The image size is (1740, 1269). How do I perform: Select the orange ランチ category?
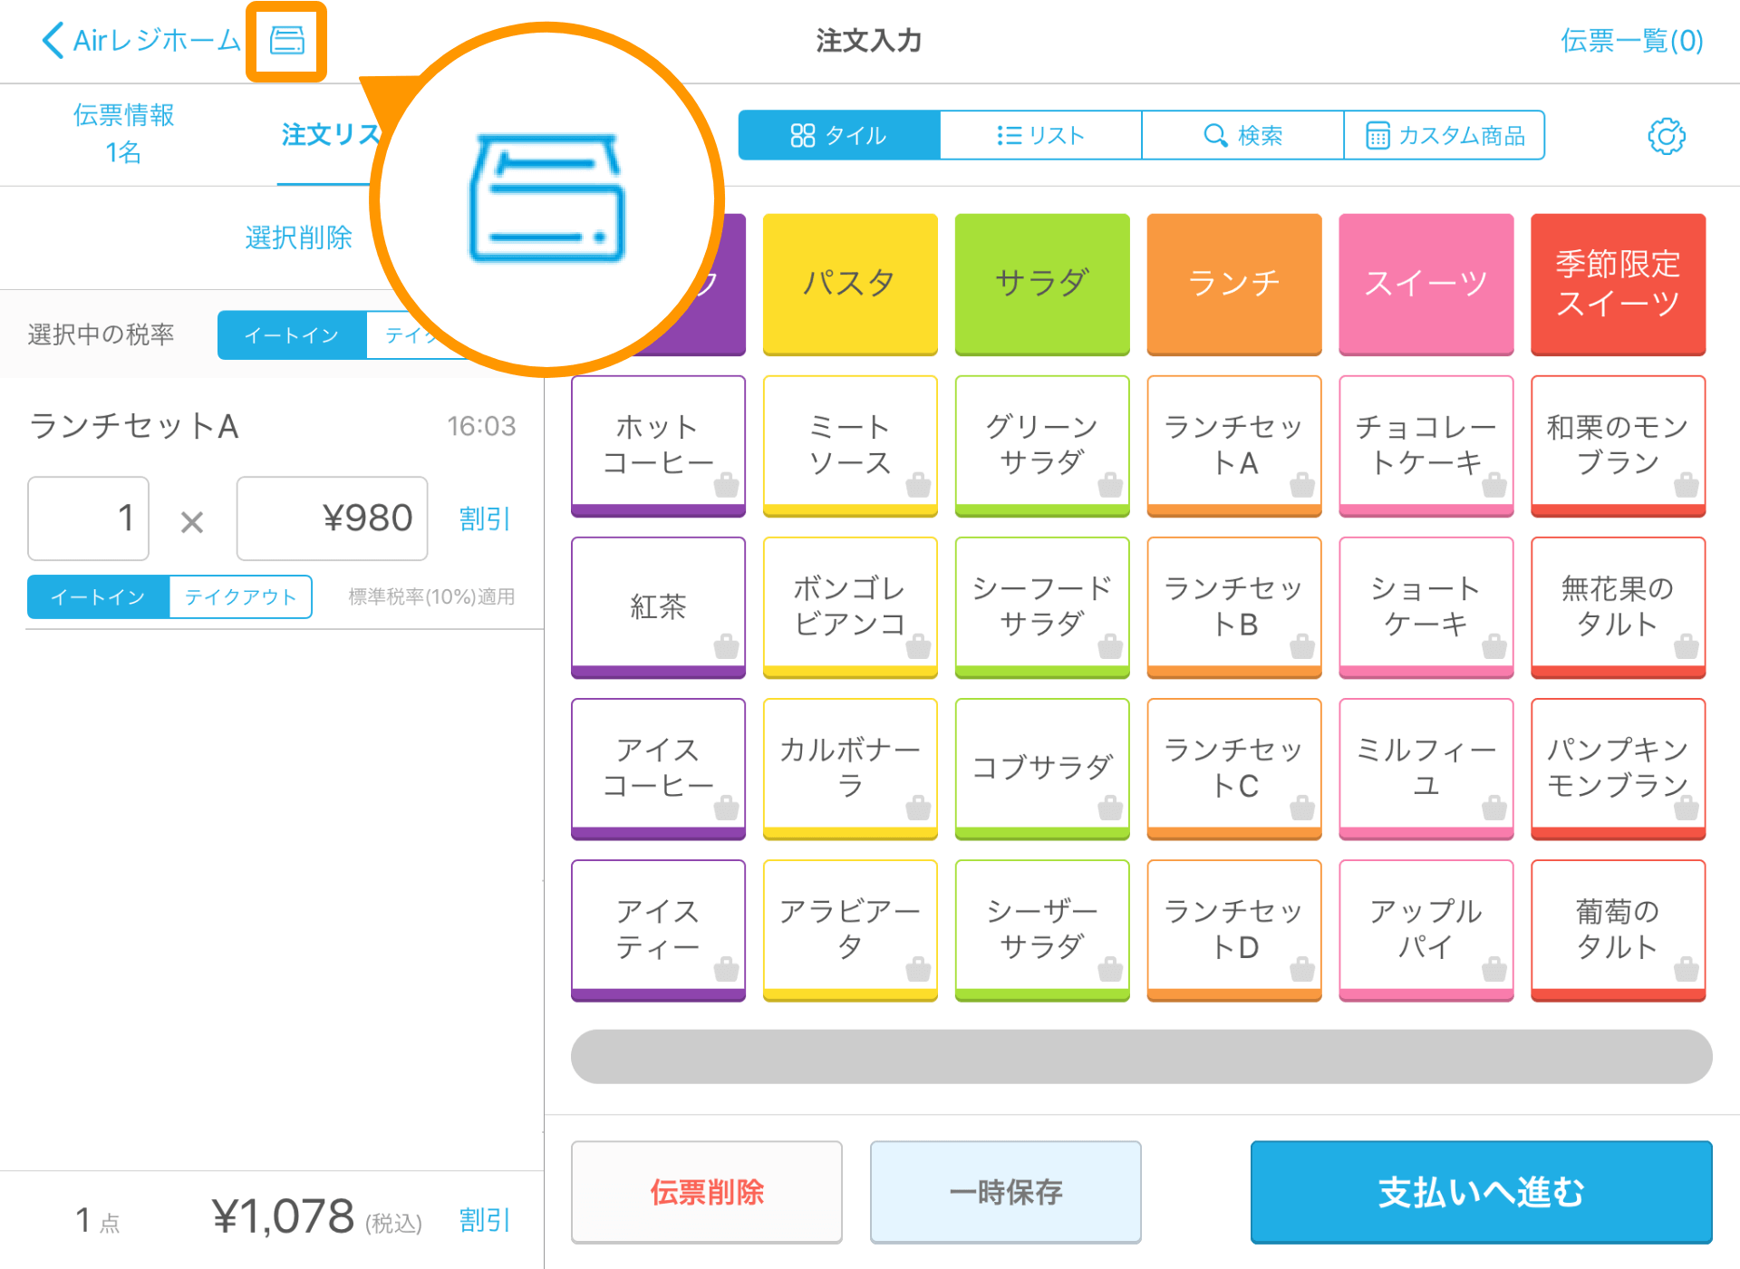(x=1234, y=284)
